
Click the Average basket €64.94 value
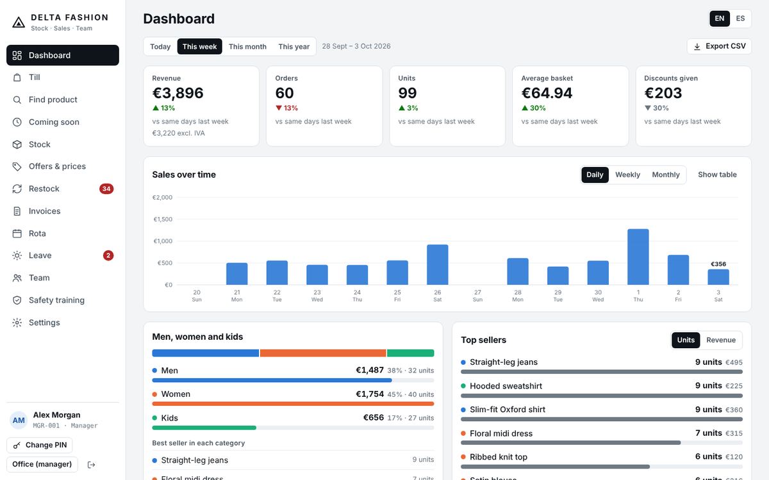[x=547, y=93]
